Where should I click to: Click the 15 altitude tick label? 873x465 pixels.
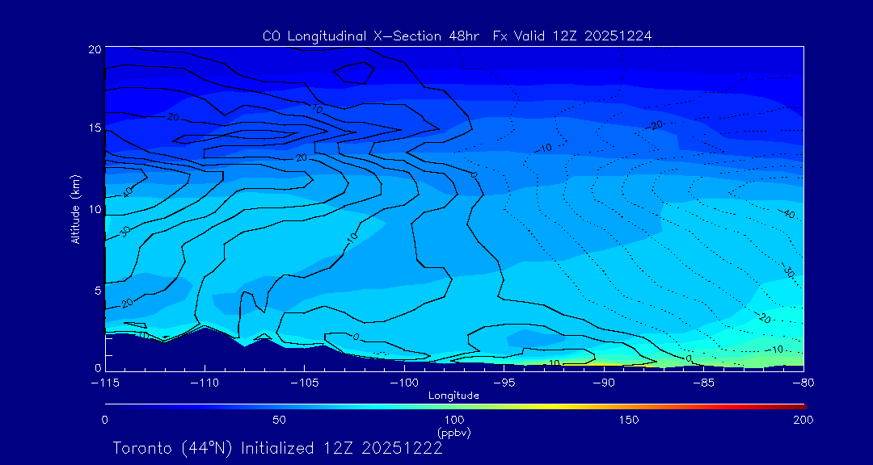pos(93,128)
